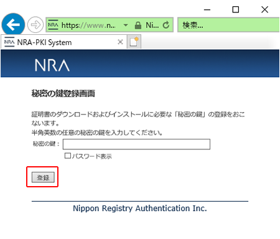The width and height of the screenshot is (280, 239).
Task: Refresh the page with reload icon
Action: tap(166, 25)
